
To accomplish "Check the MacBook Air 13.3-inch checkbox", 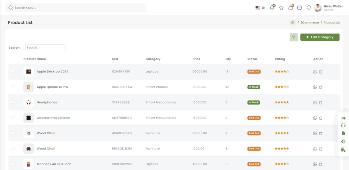I will 13,164.
